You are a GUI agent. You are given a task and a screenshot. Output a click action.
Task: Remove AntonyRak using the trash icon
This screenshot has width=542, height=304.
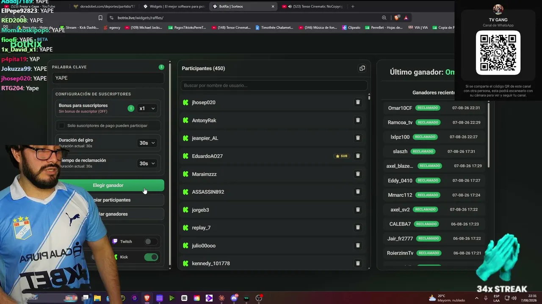(x=358, y=120)
